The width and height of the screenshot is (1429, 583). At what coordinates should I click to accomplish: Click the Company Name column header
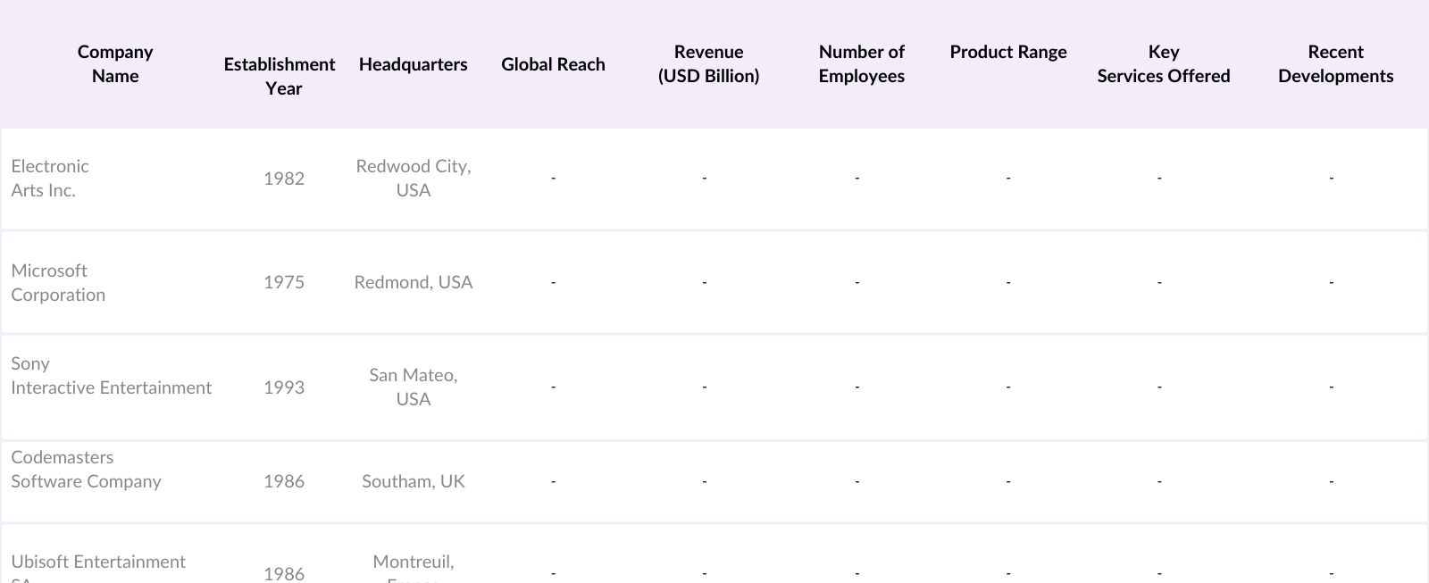[115, 63]
